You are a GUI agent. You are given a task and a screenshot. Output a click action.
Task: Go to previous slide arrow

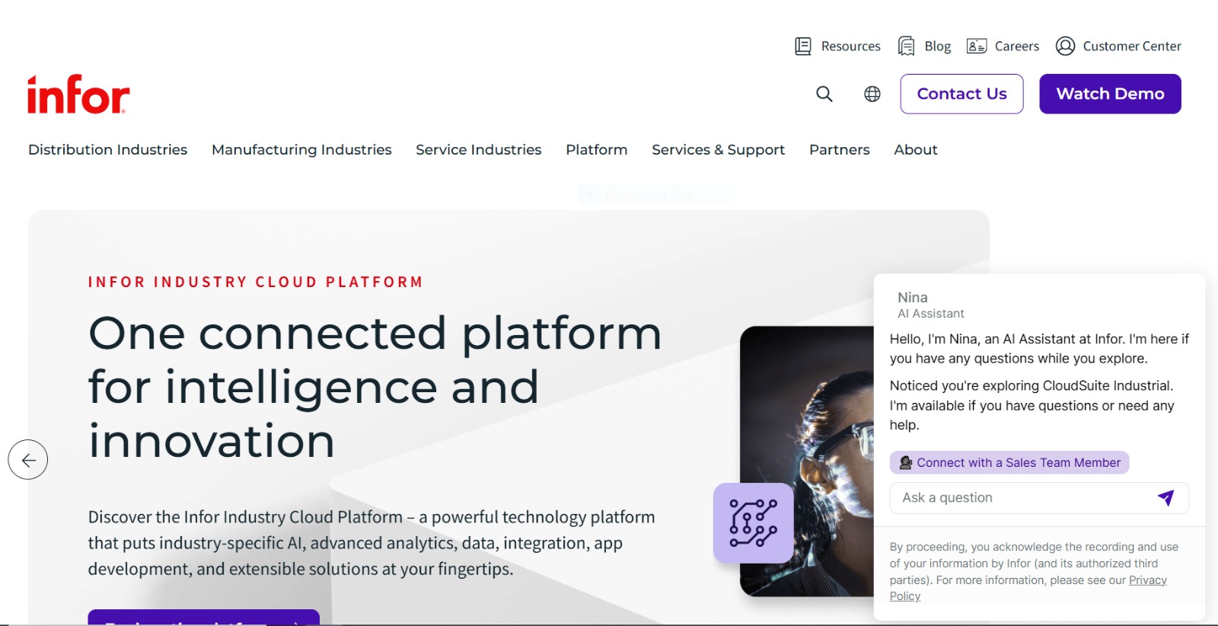(28, 460)
